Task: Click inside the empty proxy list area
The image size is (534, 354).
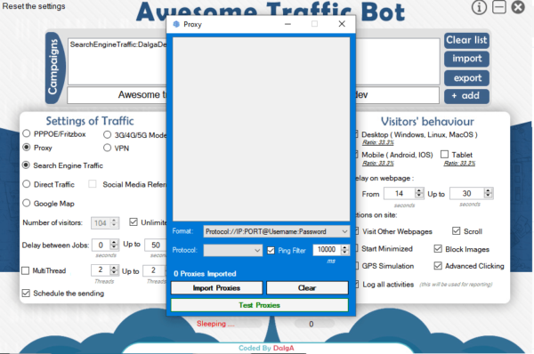Action: click(x=261, y=129)
